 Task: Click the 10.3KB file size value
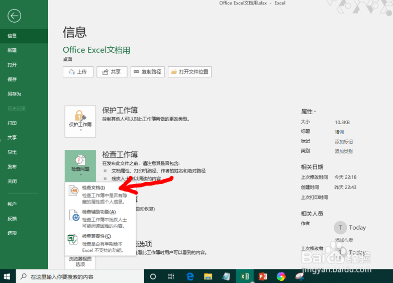pyautogui.click(x=342, y=122)
